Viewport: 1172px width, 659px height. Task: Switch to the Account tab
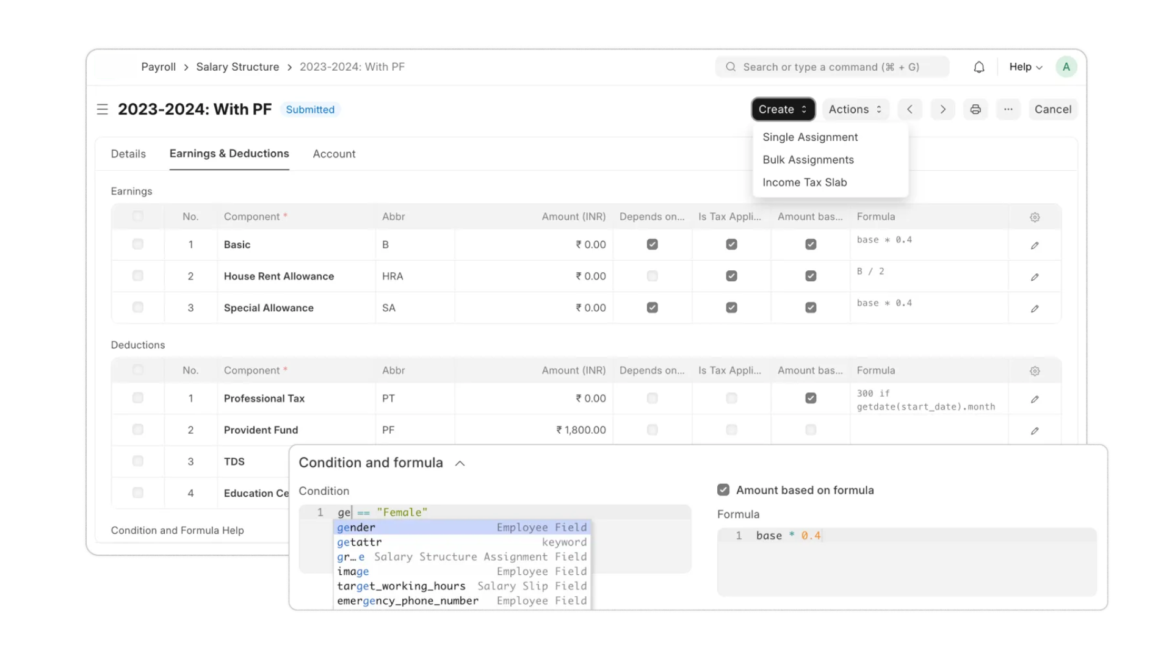coord(334,154)
